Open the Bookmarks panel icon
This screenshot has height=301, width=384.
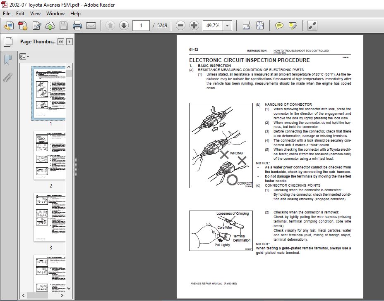click(x=8, y=59)
